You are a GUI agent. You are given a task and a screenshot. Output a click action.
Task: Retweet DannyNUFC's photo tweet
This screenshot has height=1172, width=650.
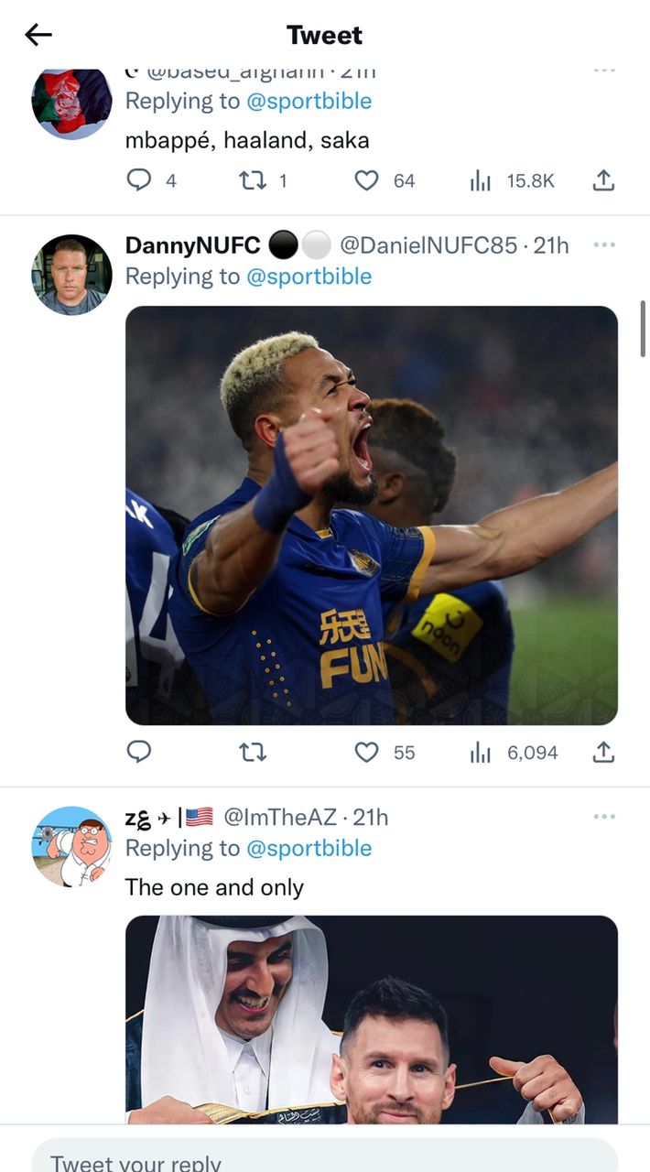click(x=252, y=752)
